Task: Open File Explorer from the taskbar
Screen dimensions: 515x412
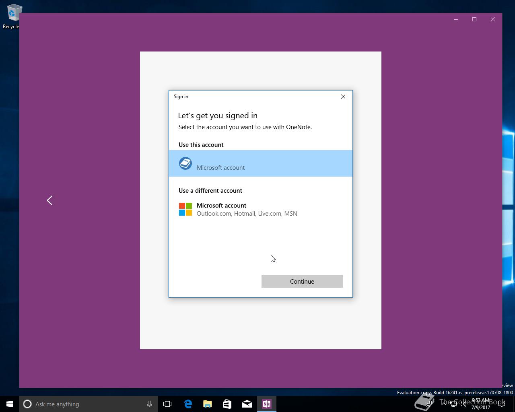Action: [208, 404]
